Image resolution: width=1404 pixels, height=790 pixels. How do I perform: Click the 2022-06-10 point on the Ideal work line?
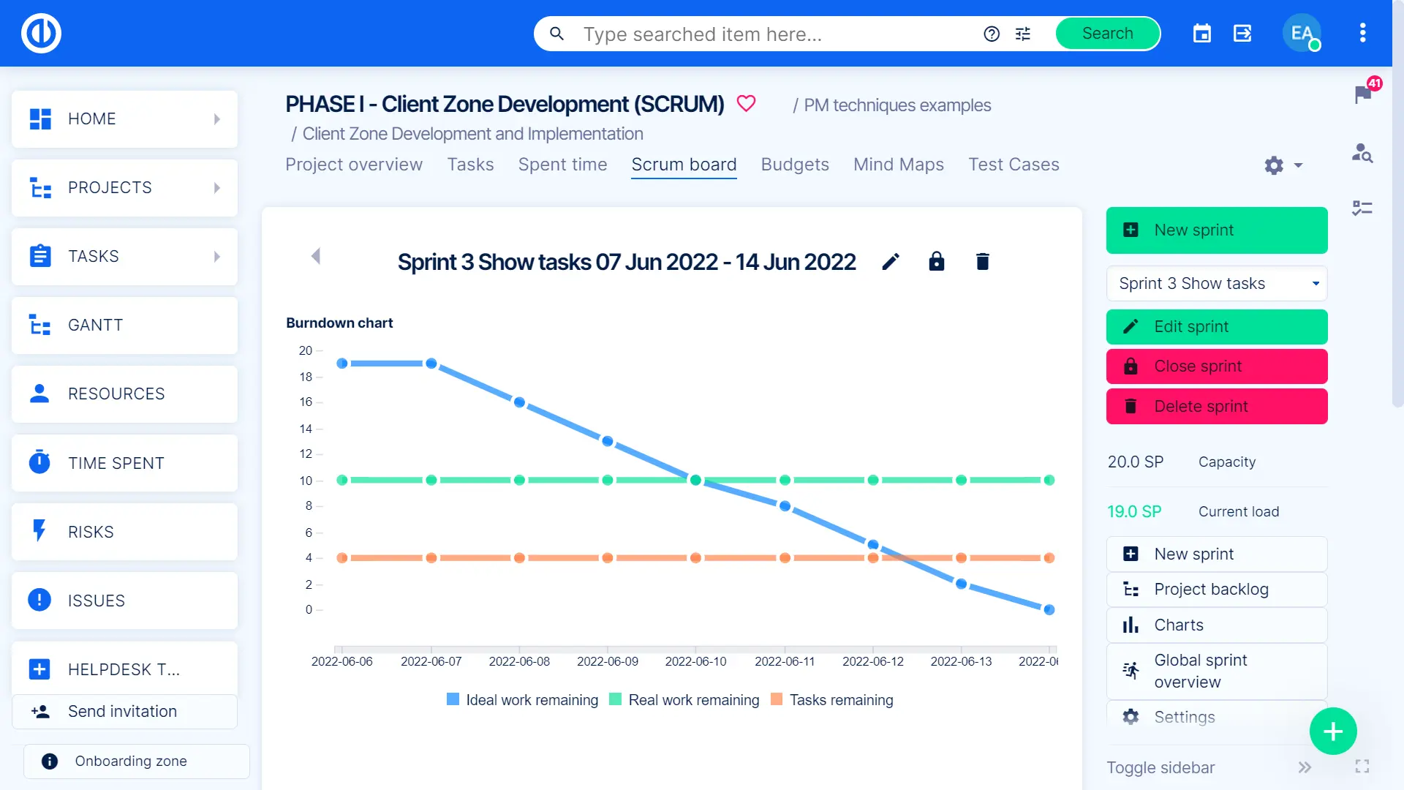point(695,481)
